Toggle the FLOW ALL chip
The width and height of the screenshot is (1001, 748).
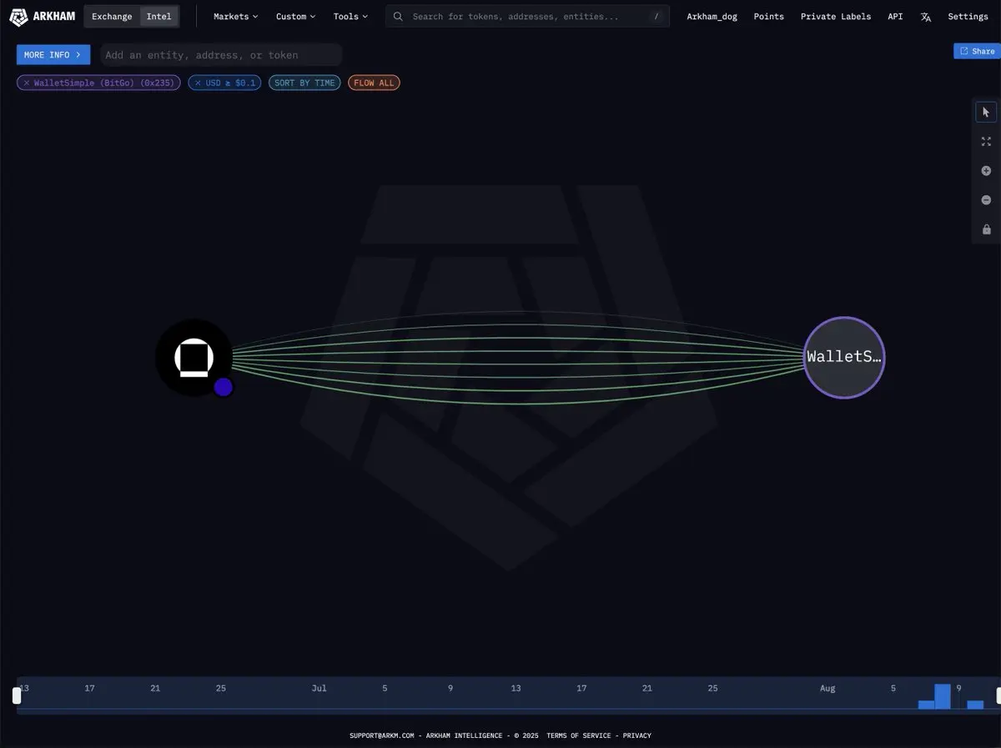pyautogui.click(x=374, y=83)
